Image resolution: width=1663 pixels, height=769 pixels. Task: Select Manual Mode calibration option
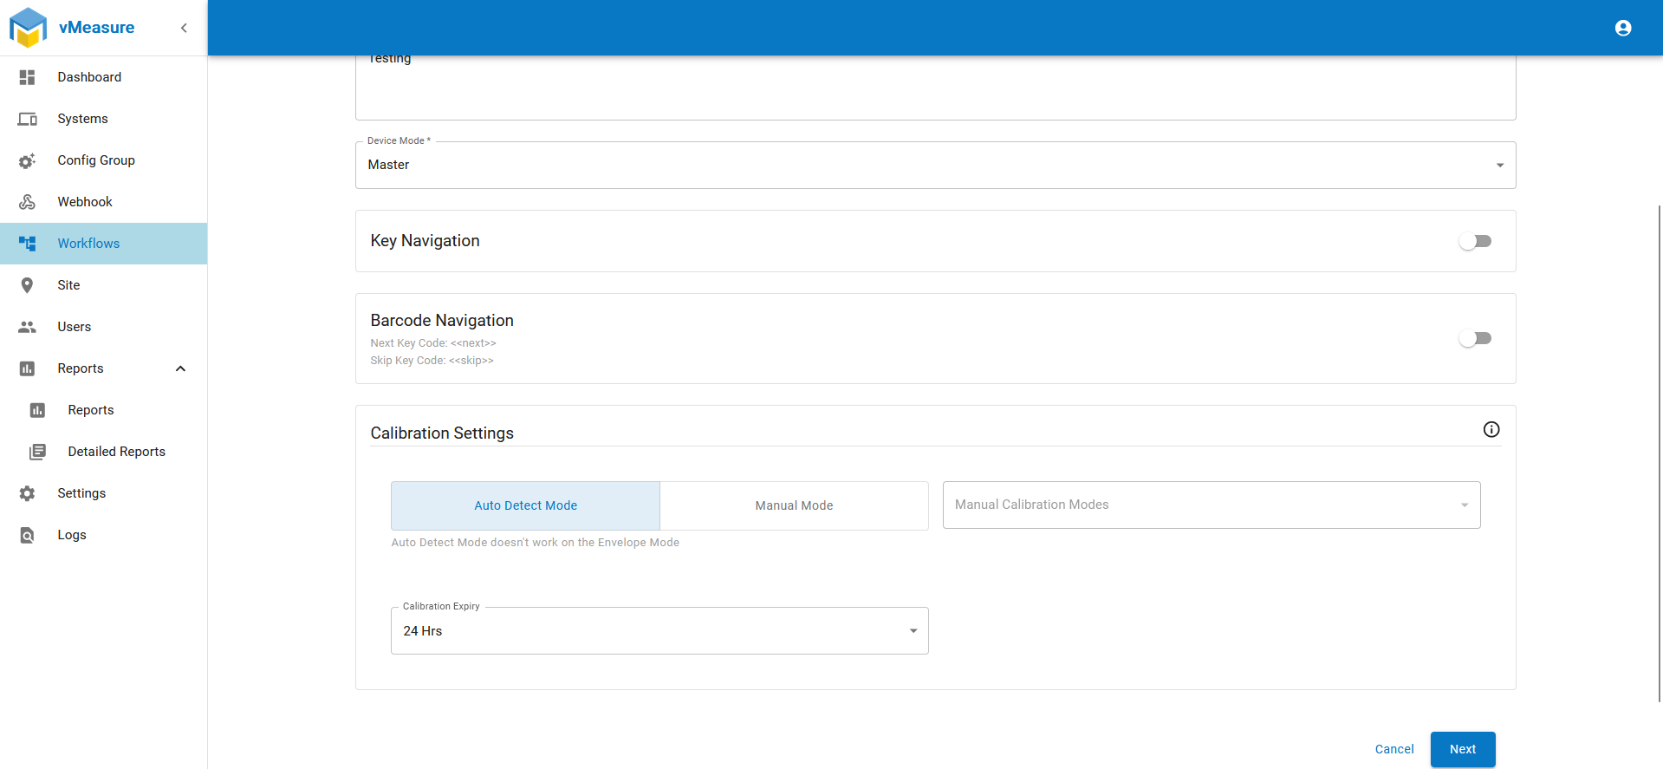793,505
